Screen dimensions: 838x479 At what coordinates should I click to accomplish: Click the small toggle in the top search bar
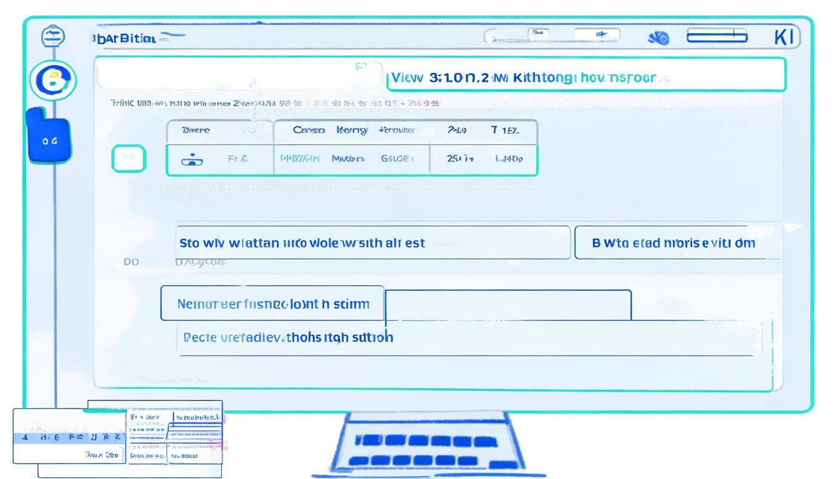point(539,34)
